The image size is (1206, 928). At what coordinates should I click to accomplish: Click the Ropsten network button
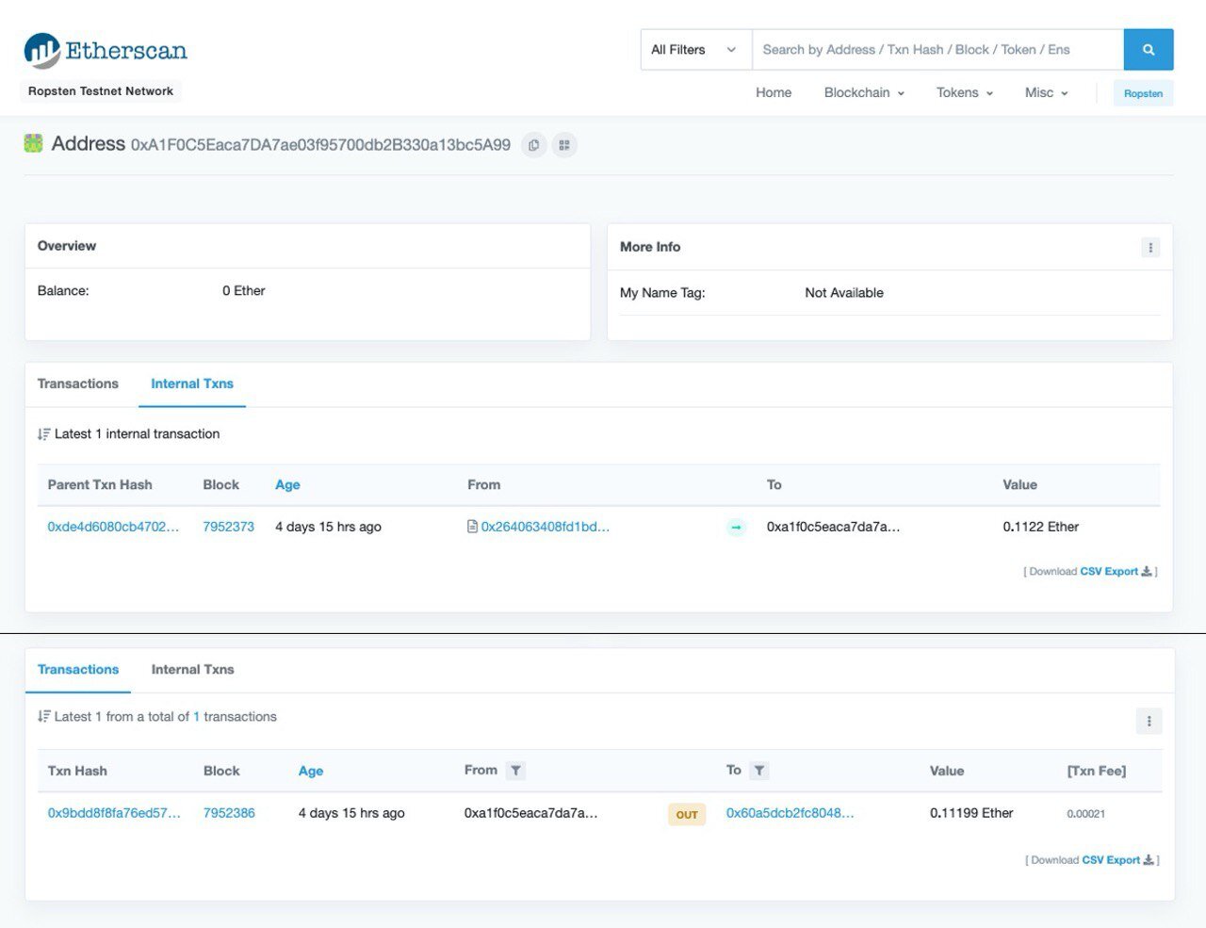(x=1143, y=93)
